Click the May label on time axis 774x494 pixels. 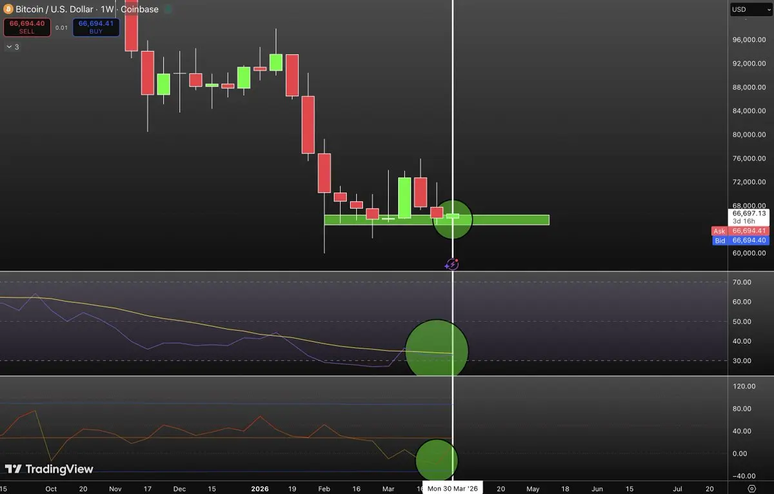click(533, 489)
